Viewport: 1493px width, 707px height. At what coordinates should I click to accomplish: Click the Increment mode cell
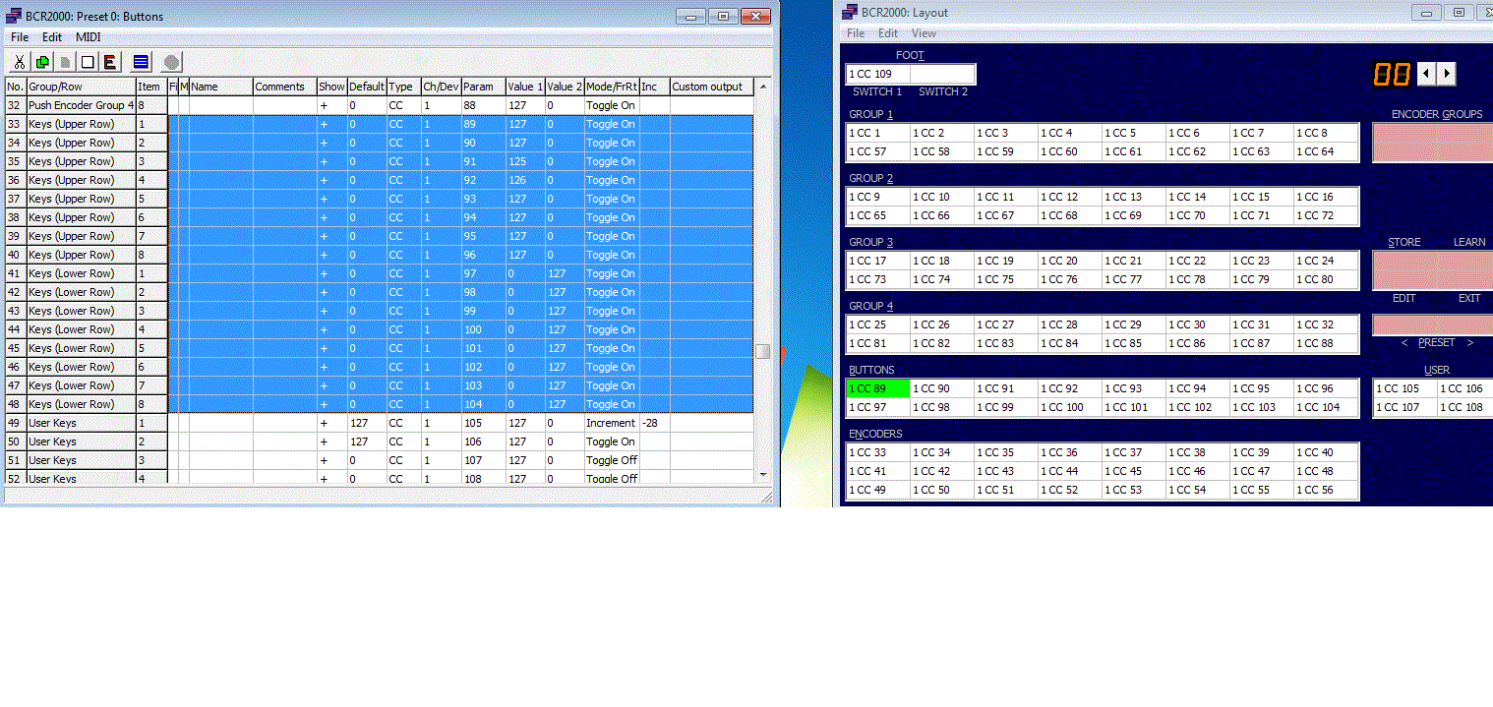click(612, 423)
